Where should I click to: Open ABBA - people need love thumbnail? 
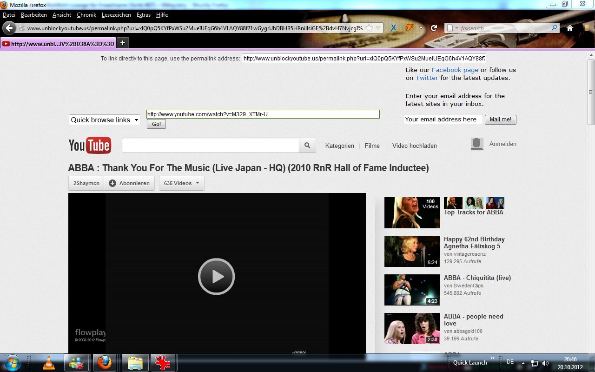click(x=412, y=328)
